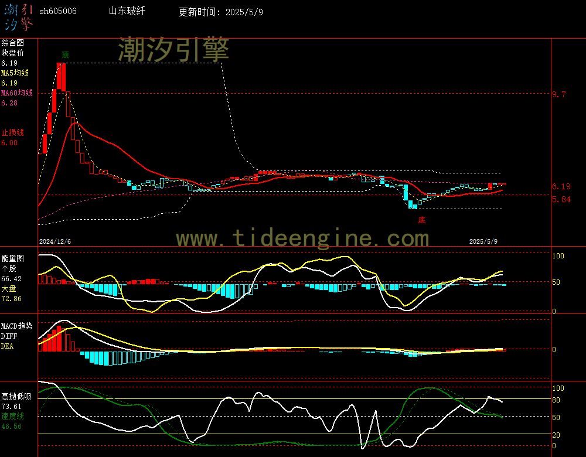Click the 9.7 price axis label
This screenshot has width=586, height=457.
[558, 94]
